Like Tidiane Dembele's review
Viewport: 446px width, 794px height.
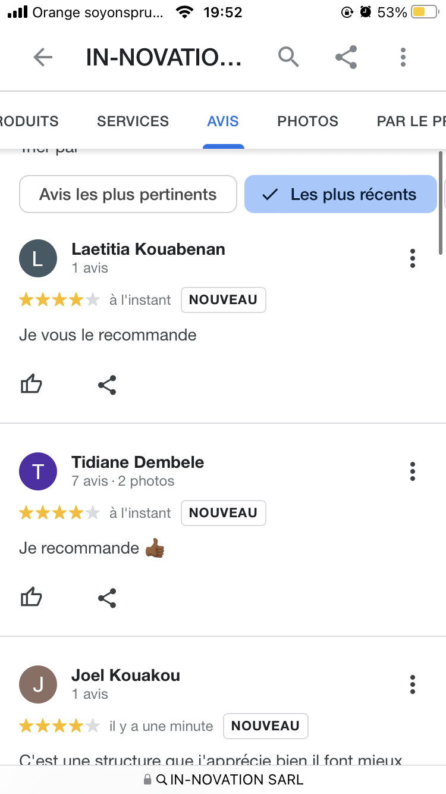click(x=32, y=598)
